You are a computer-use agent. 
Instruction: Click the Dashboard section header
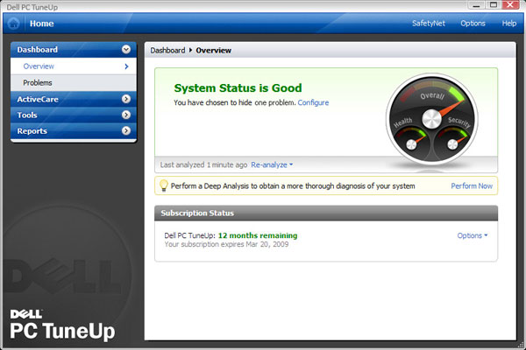coord(74,50)
